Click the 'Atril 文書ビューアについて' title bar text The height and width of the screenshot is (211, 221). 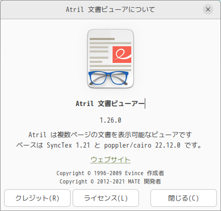[x=111, y=9]
